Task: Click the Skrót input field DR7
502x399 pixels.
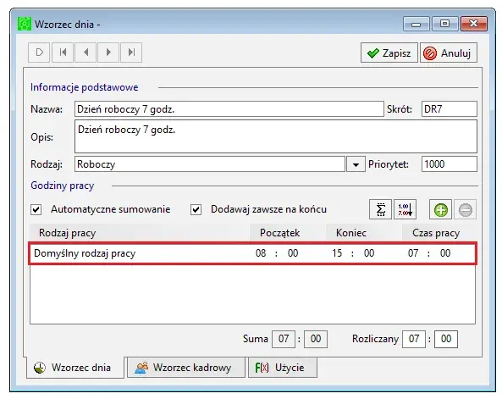Action: (x=450, y=109)
